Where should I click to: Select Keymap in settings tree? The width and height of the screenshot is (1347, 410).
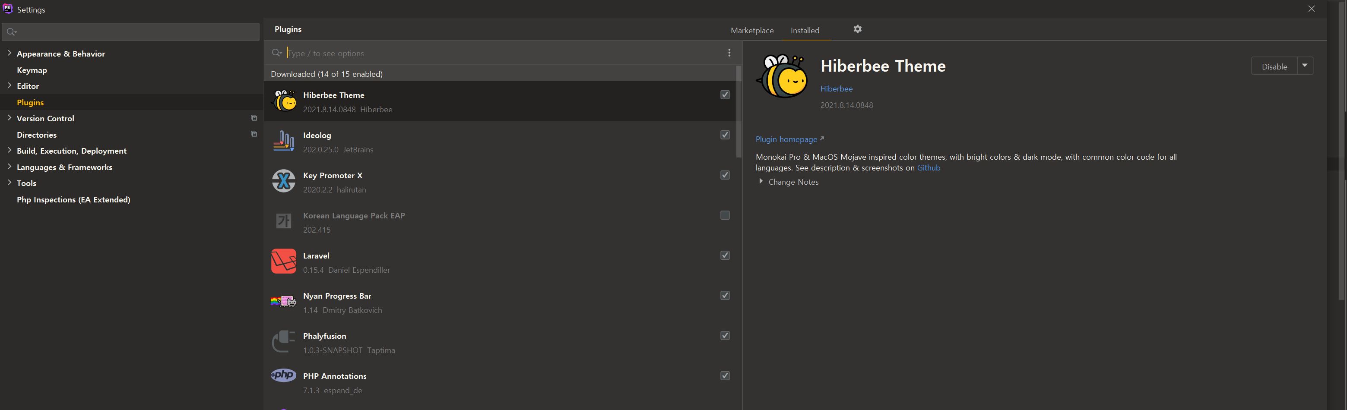(x=32, y=70)
